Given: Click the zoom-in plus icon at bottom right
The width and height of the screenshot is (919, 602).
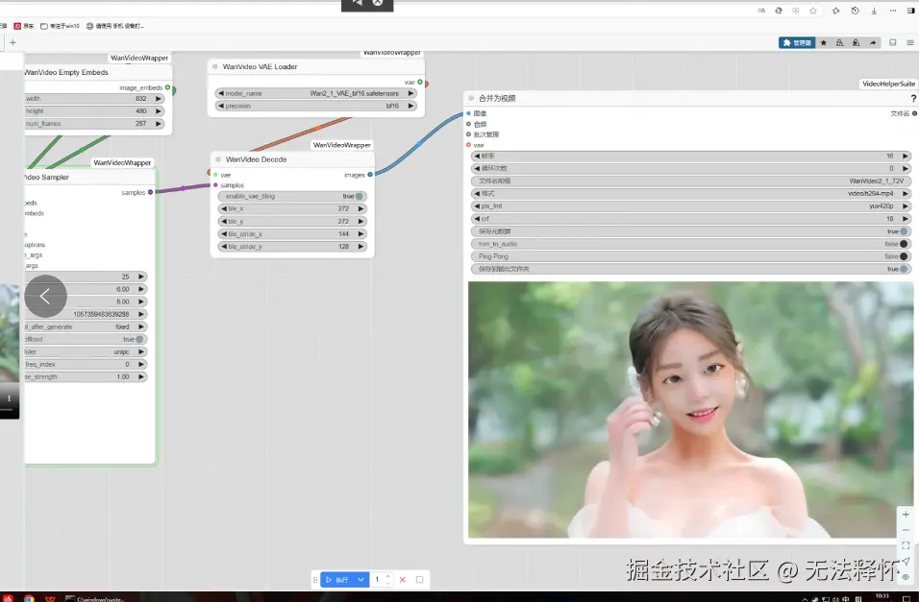Looking at the screenshot, I should coord(905,514).
